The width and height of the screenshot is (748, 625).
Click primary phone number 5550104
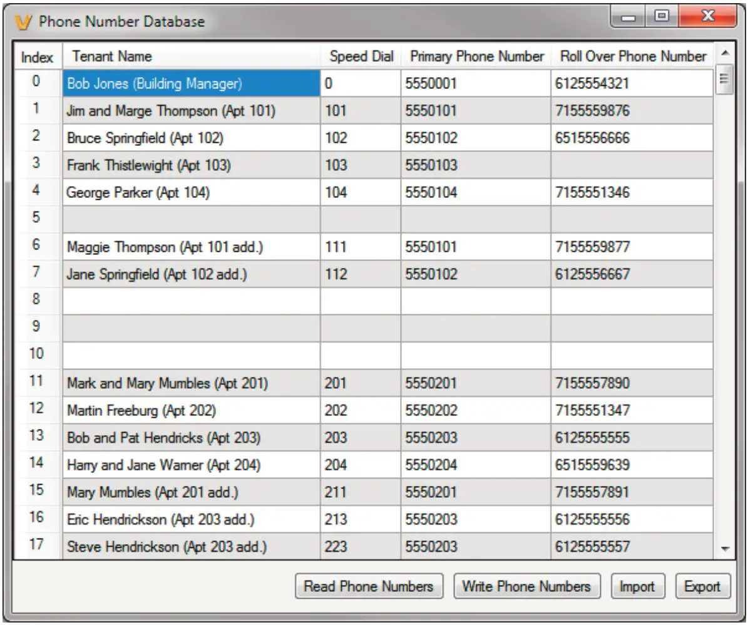pyautogui.click(x=476, y=192)
